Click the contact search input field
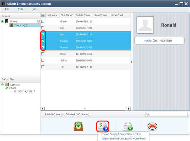 [x=166, y=114]
